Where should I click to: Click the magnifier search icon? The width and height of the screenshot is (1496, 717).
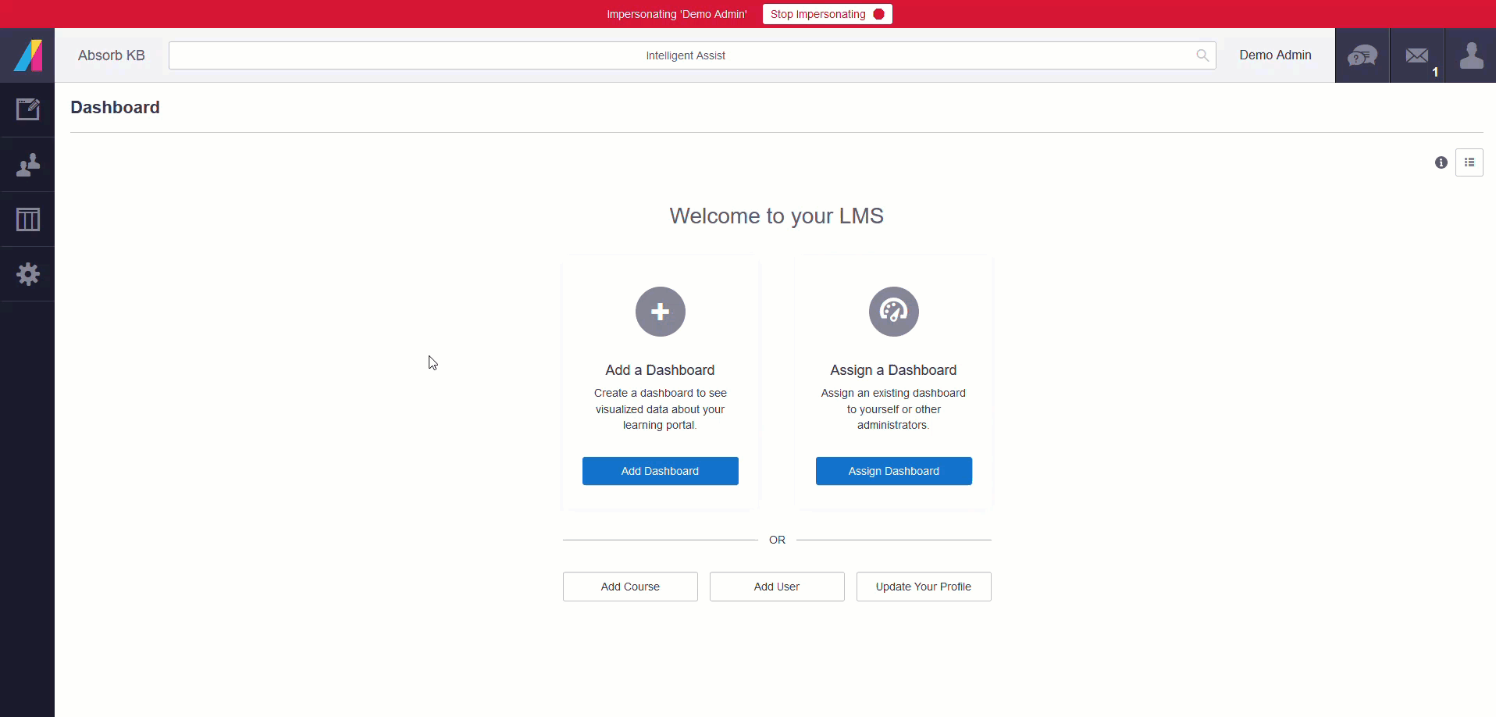(1202, 55)
